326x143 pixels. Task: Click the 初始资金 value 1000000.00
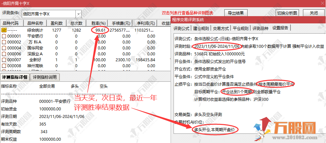pyautogui.click(x=50, y=109)
